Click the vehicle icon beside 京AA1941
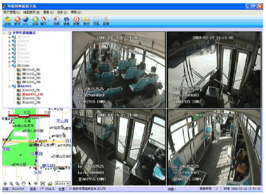Screen dimensions: 266x195 tap(14, 57)
